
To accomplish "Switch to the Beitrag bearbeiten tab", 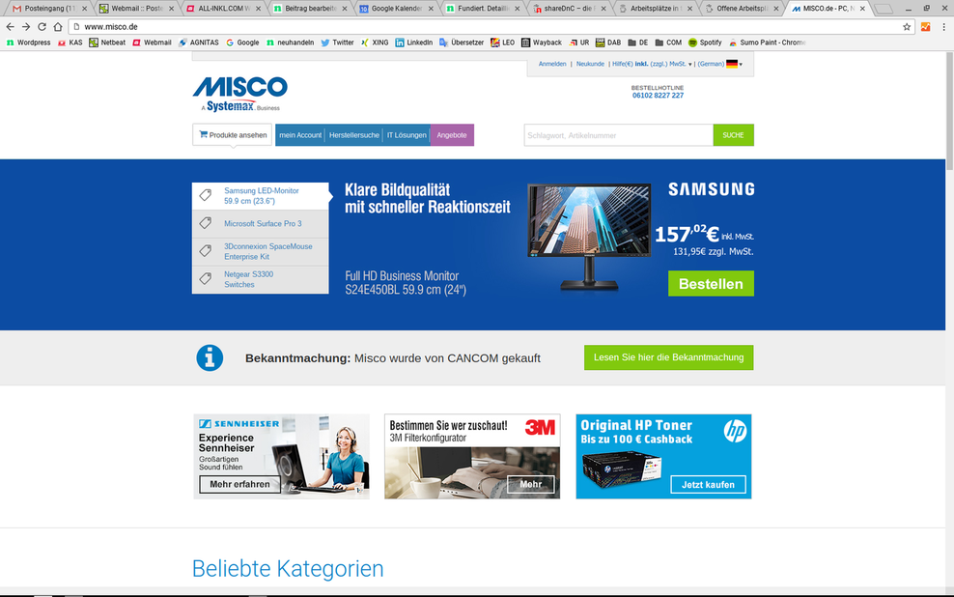I will 310,9.
